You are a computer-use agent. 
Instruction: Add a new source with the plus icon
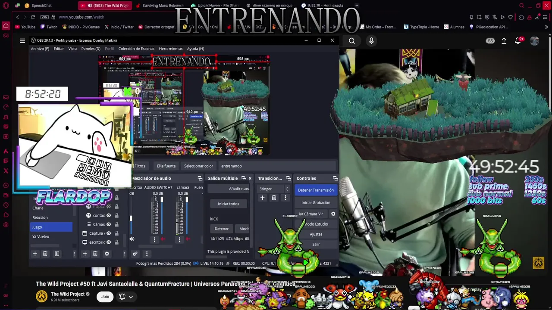pos(85,254)
